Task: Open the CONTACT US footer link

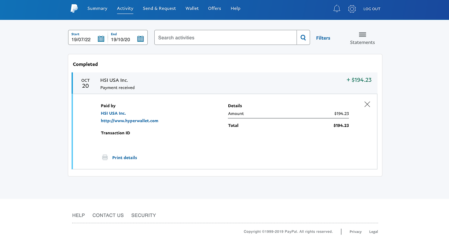Action: (x=108, y=215)
